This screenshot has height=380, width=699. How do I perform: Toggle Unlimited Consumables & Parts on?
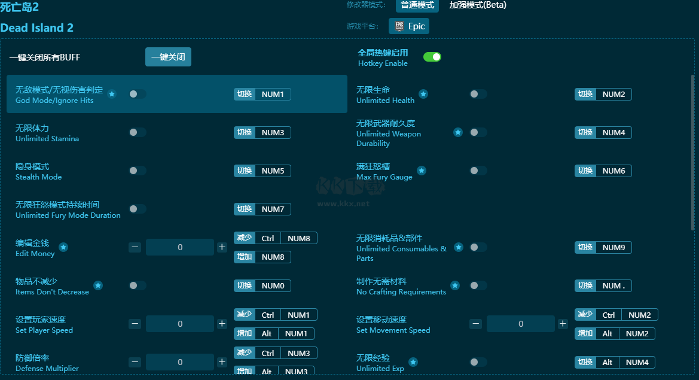[x=478, y=247]
